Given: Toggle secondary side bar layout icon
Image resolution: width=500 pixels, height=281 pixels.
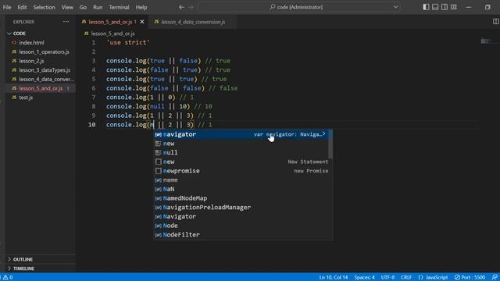Looking at the screenshot, I should [445, 7].
